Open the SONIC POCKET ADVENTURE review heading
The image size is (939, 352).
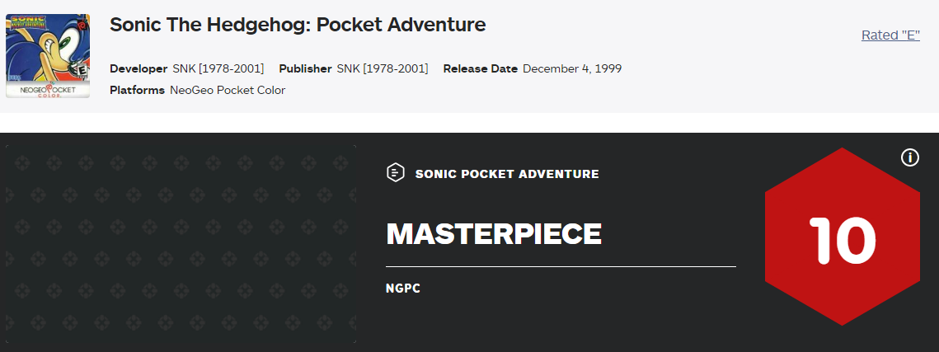pos(507,174)
